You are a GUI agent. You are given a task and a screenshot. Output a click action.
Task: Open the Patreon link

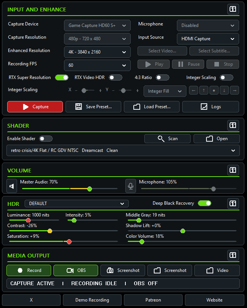153,300
